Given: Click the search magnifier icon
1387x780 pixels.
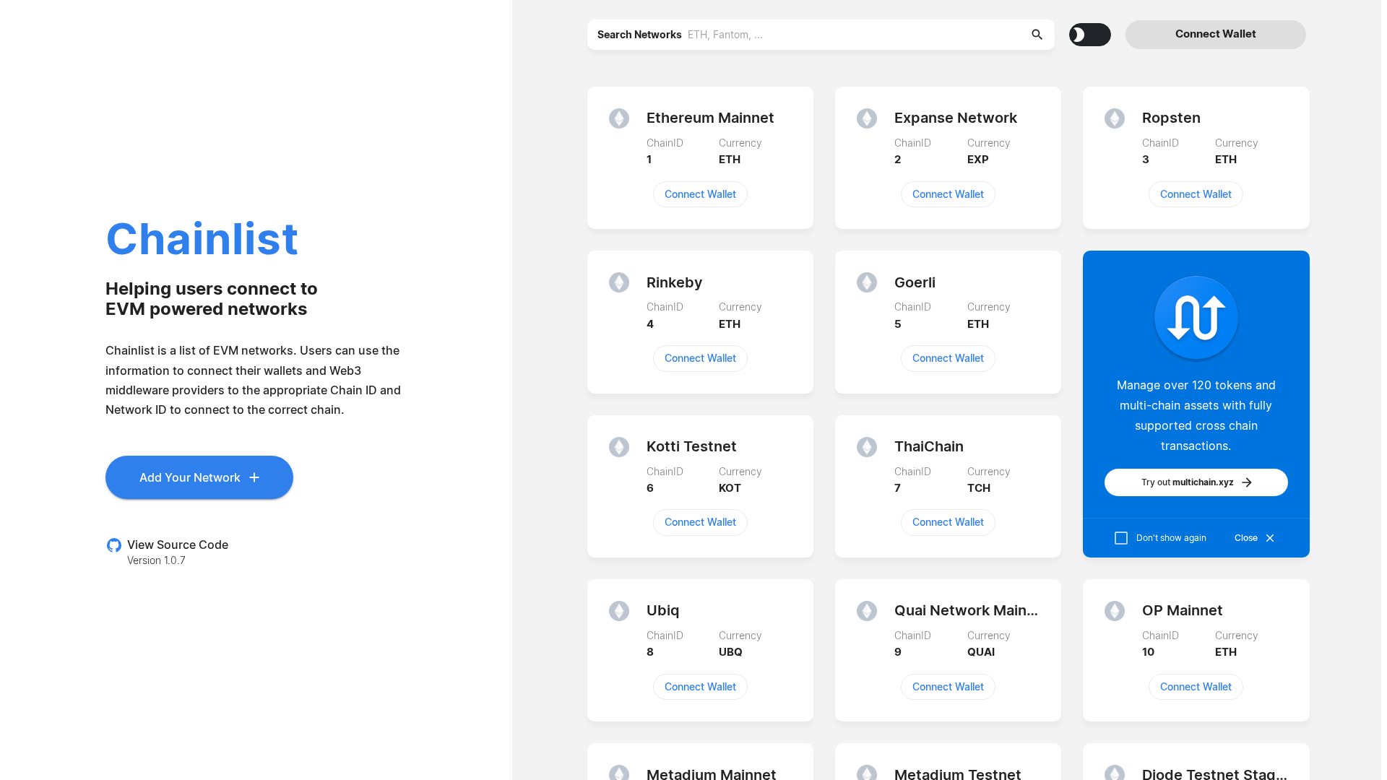Looking at the screenshot, I should point(1037,35).
